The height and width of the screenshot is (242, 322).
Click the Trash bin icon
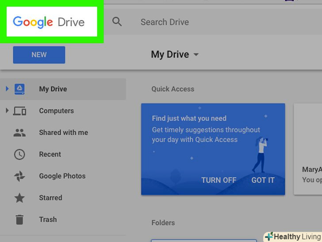19,219
